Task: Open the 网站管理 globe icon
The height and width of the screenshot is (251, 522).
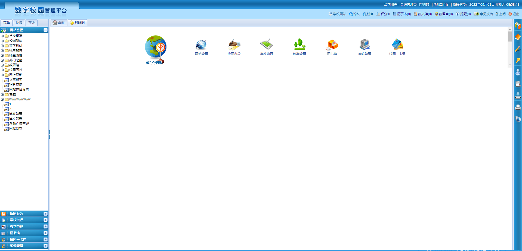Action: tap(201, 45)
